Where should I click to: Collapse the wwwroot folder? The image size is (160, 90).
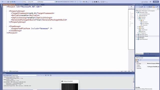tap(138, 19)
